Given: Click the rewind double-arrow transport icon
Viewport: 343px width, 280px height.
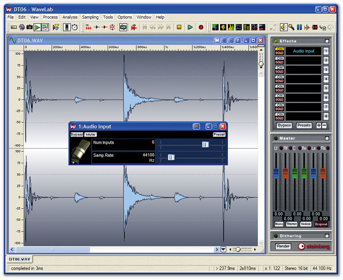Looking at the screenshot, I should 153,27.
